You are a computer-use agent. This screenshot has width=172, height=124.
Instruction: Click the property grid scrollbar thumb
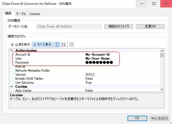[x=162, y=55]
